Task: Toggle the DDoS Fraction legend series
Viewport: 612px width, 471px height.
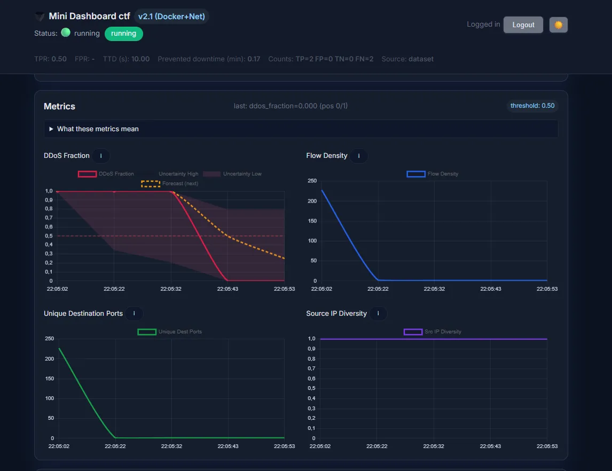Action: 106,174
